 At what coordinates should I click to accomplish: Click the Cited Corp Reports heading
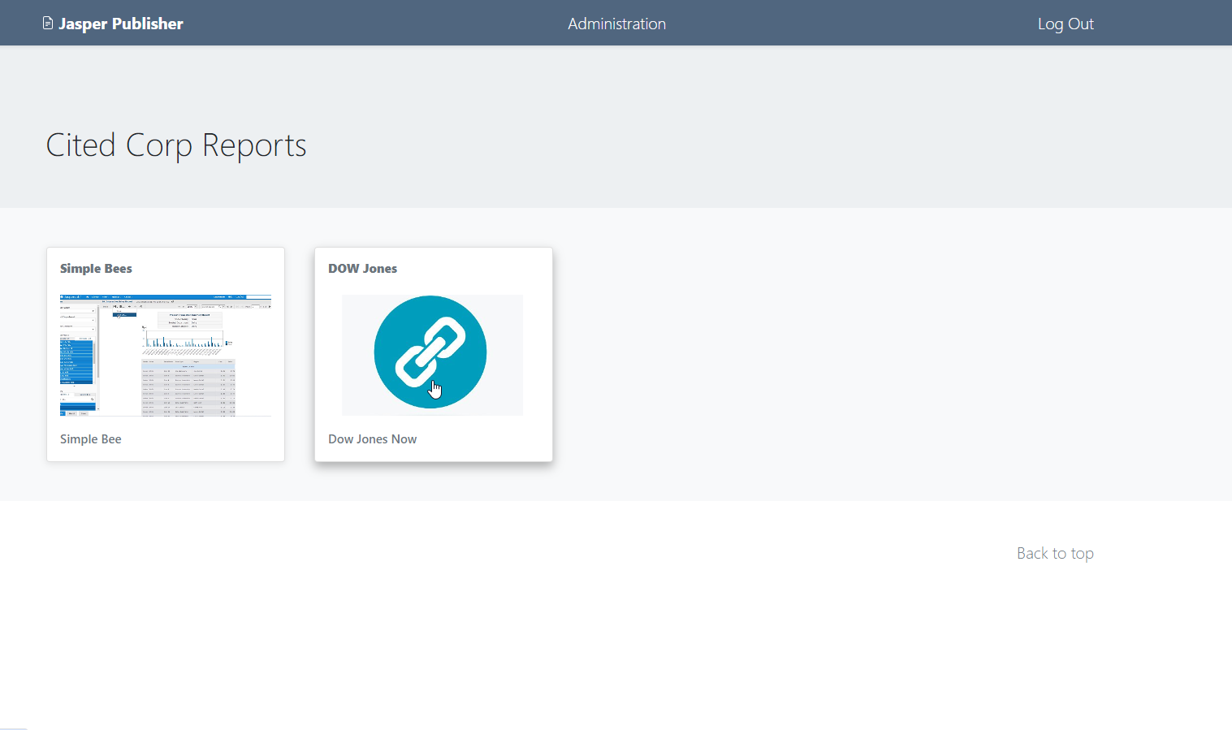(x=176, y=145)
